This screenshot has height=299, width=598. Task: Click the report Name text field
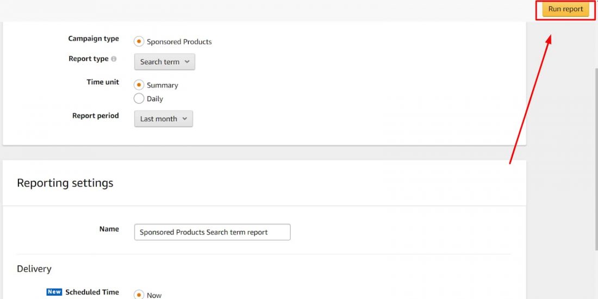click(x=213, y=232)
